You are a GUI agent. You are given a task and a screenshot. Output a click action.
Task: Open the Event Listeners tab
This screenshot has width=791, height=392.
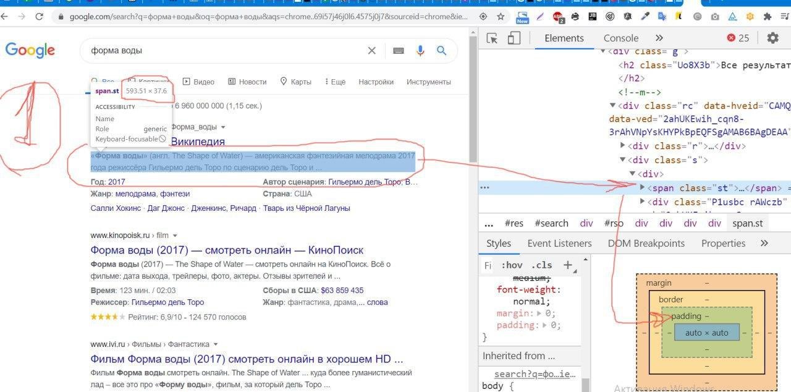pyautogui.click(x=559, y=243)
